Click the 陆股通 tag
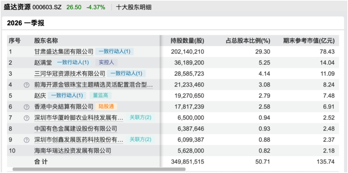Screen dimensions: 348x173 pyautogui.click(x=106, y=107)
